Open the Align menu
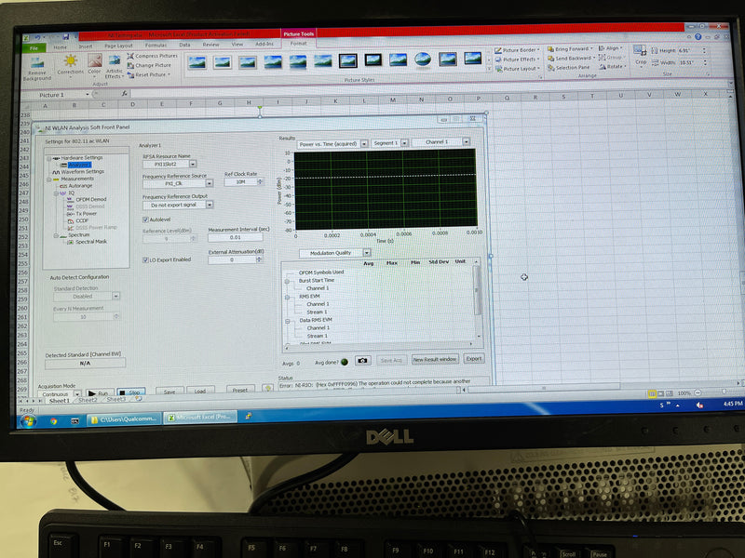 pos(611,48)
